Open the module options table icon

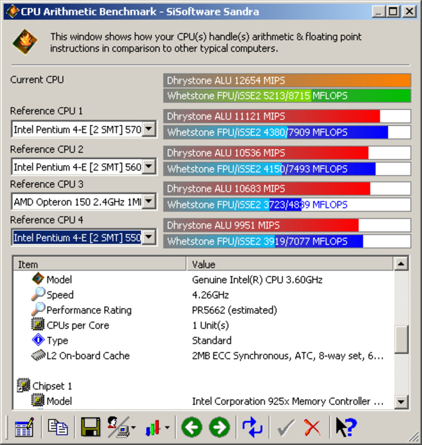click(x=24, y=427)
